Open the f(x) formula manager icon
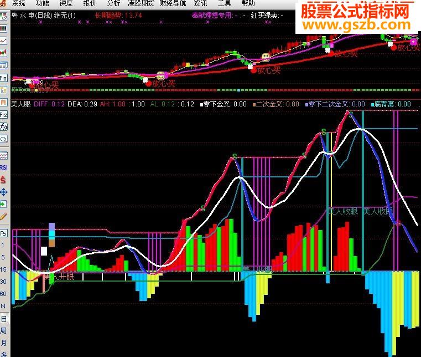 tap(3, 127)
